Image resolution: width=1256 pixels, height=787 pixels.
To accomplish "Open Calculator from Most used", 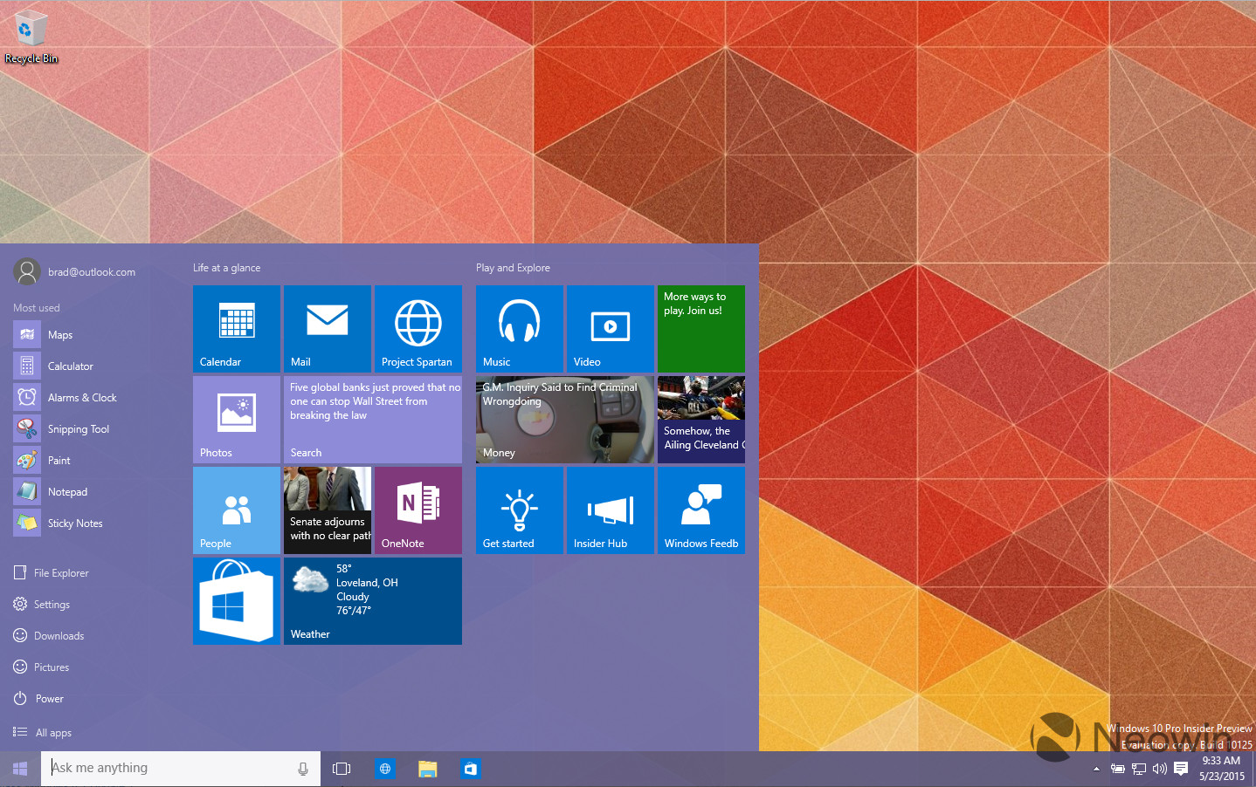I will coord(69,366).
